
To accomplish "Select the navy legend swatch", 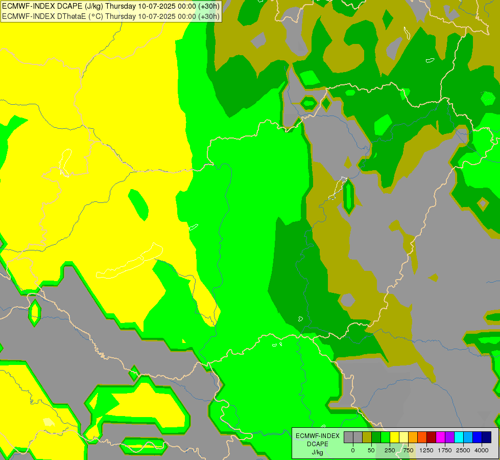I will coord(487,438).
